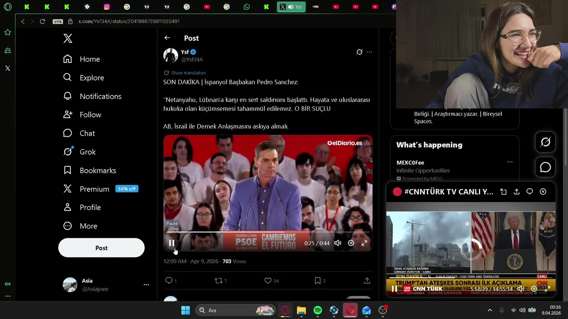Click the floating Grok button
568x319 pixels.
tap(545, 142)
